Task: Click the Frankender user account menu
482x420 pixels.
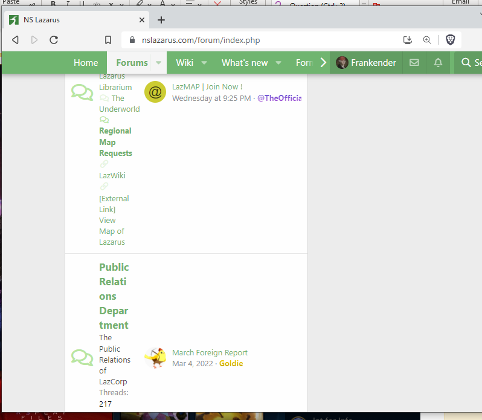Action: coord(366,63)
